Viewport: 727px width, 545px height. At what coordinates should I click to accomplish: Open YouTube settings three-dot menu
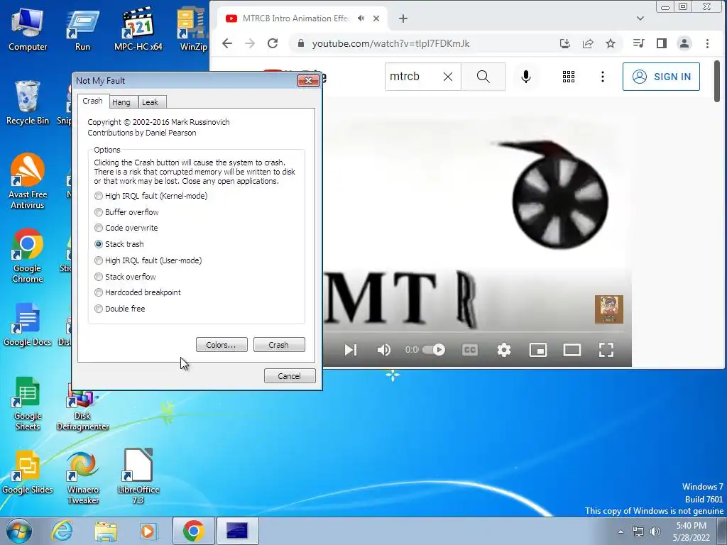click(603, 77)
